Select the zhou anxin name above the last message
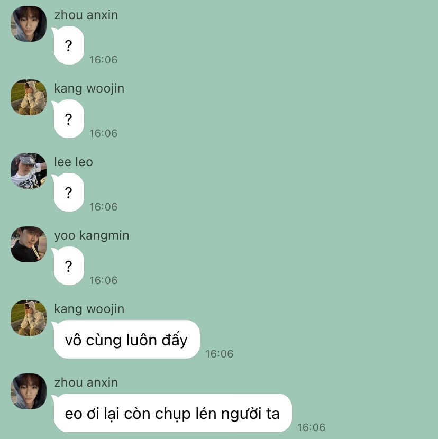Image resolution: width=438 pixels, height=439 pixels. (x=86, y=382)
